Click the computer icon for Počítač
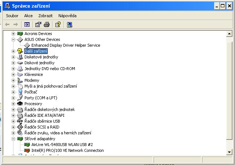Screen dimensions: 235x165 (x=20, y=92)
